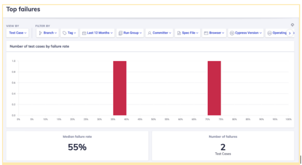This screenshot has width=302, height=165.
Task: Click the Committer person icon
Action: (x=149, y=33)
